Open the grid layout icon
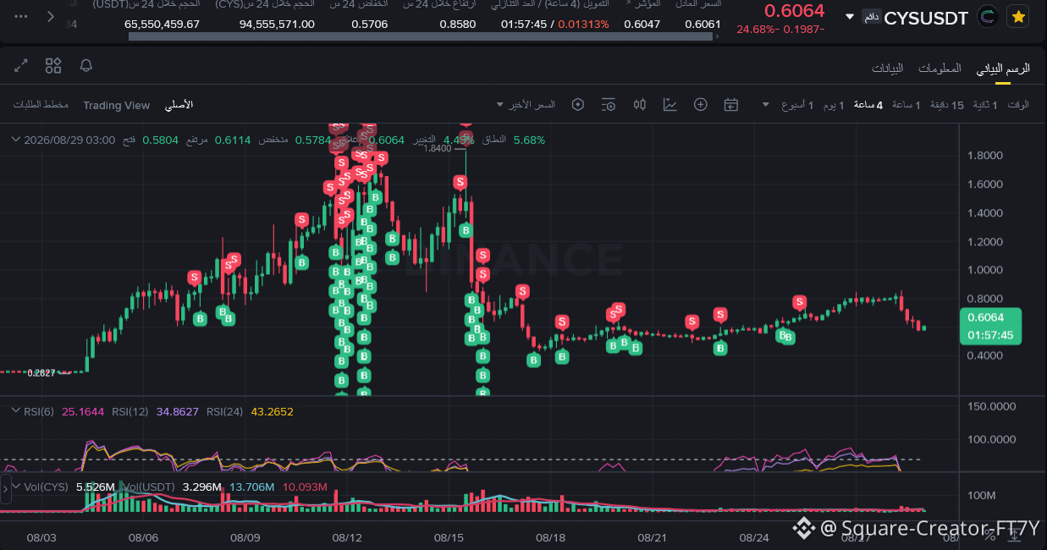Image resolution: width=1047 pixels, height=550 pixels. point(53,65)
